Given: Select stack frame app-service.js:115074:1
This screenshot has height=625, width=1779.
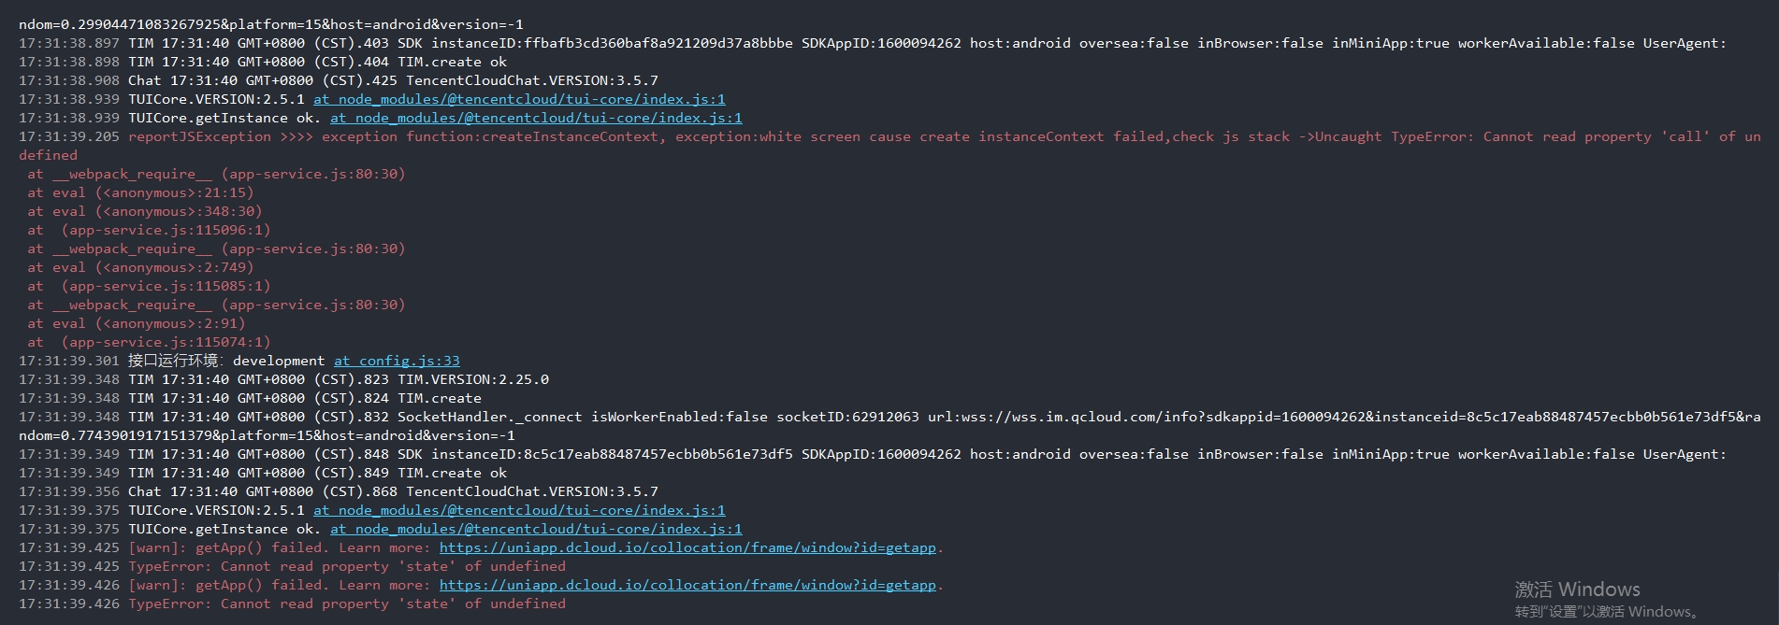Looking at the screenshot, I should (x=149, y=342).
